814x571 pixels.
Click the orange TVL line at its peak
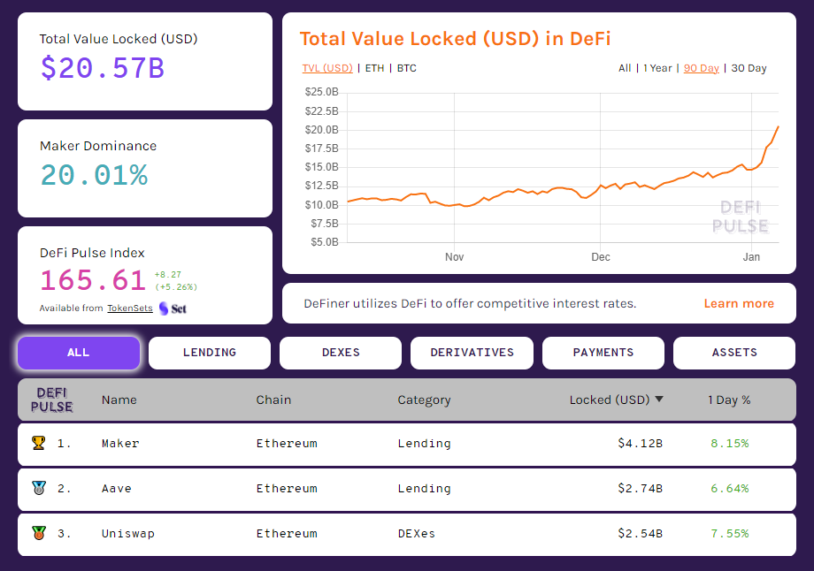click(x=778, y=126)
